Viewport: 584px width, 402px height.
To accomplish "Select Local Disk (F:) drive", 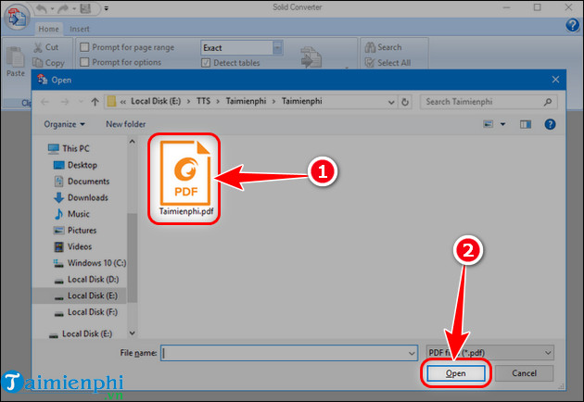I will point(85,312).
